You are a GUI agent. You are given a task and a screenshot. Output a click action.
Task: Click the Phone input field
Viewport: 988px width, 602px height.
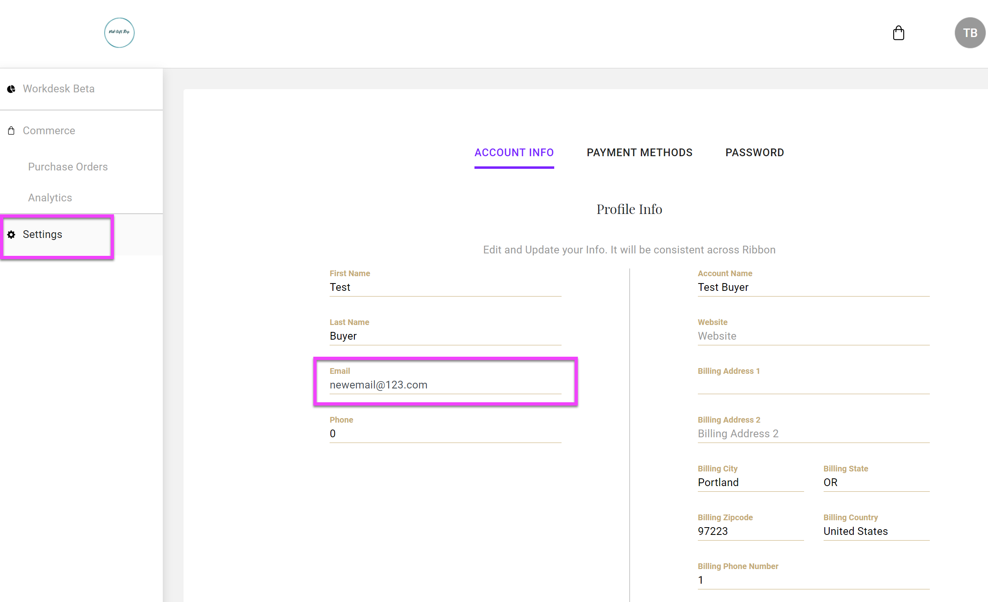(x=445, y=434)
